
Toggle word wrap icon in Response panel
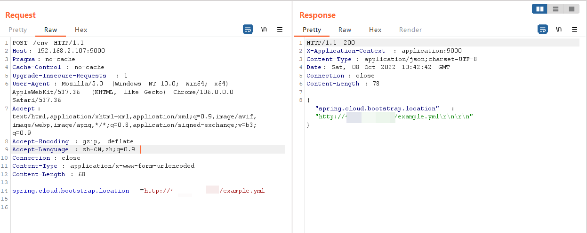[x=542, y=30]
